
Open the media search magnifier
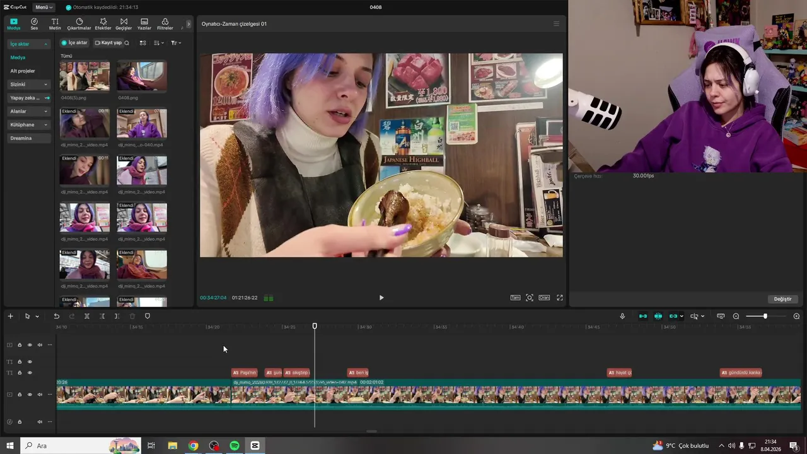coord(127,43)
